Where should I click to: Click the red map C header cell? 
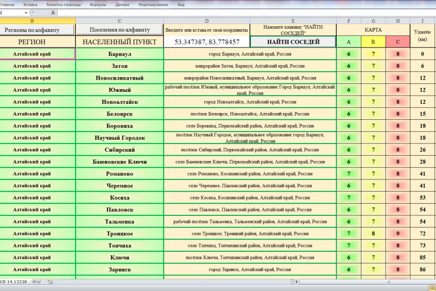pos(398,42)
